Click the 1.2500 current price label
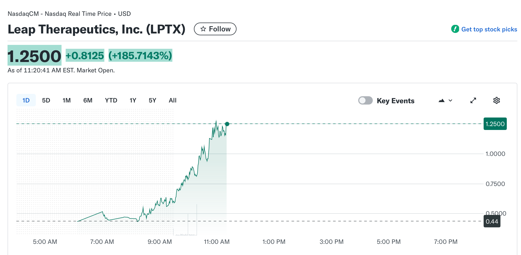 click(495, 124)
